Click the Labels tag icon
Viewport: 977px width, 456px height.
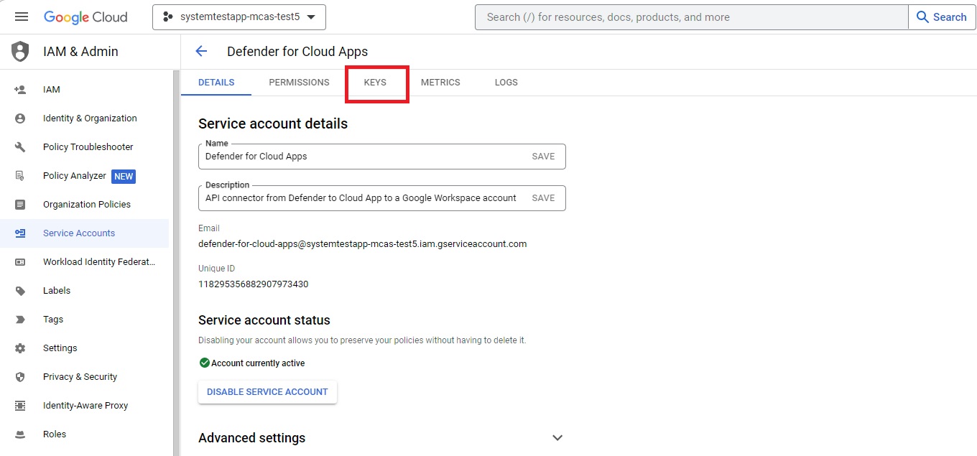click(x=20, y=291)
